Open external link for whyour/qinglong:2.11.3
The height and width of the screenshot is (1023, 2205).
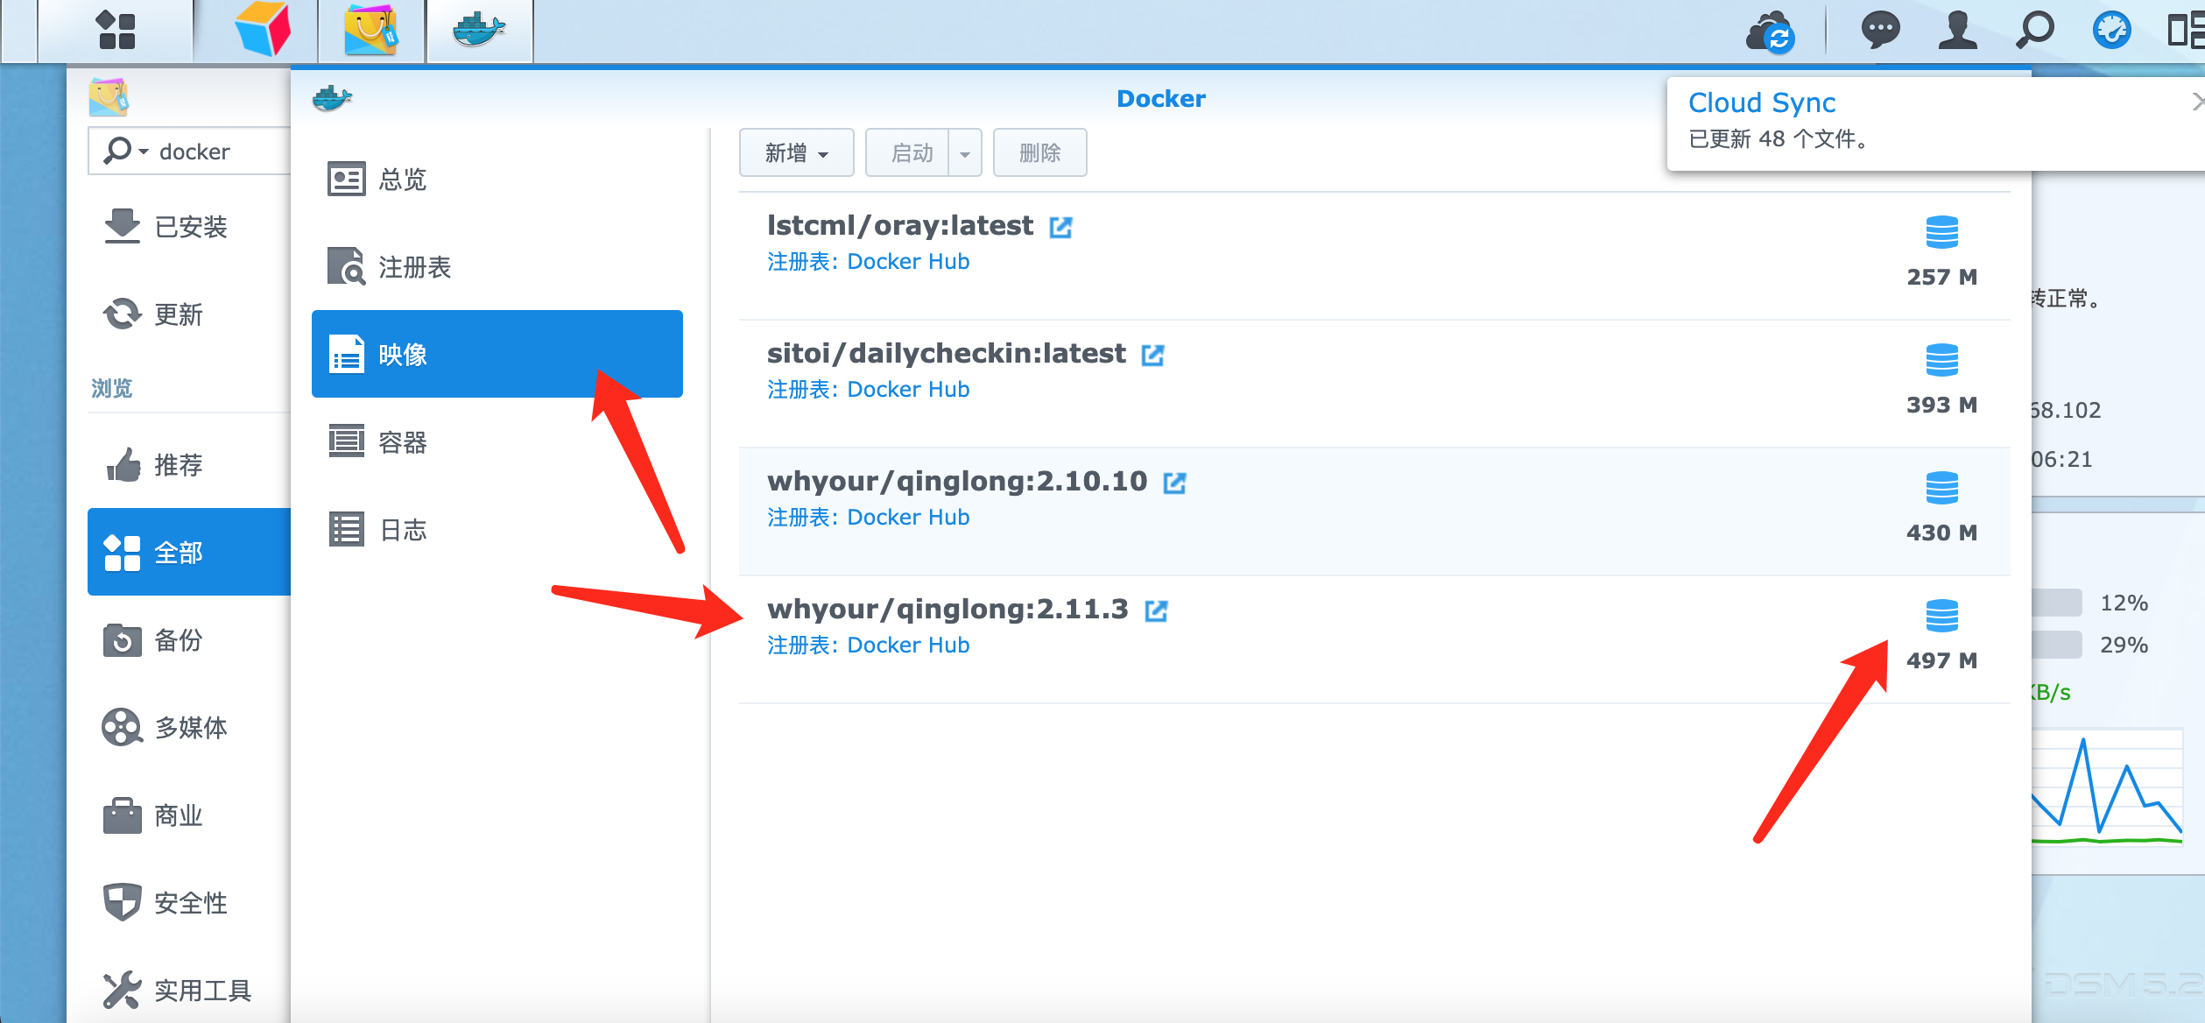coord(1156,610)
